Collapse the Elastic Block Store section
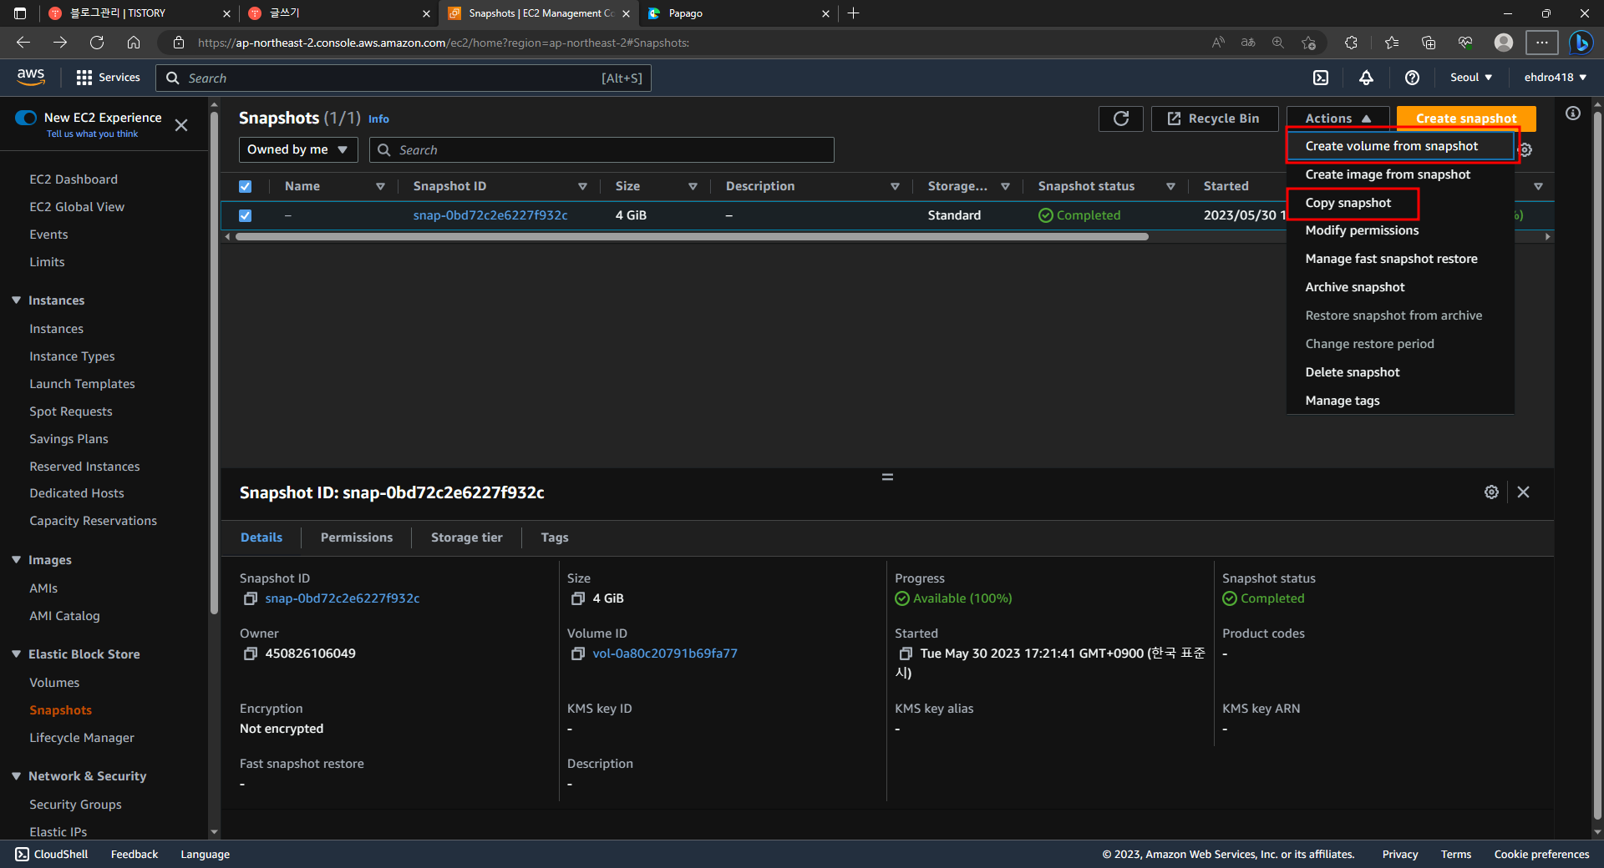 pos(16,654)
